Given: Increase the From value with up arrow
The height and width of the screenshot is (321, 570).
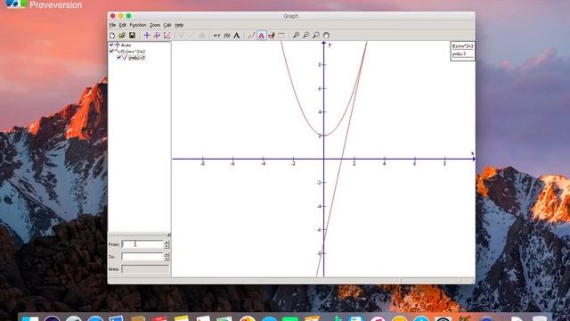Looking at the screenshot, I should click(167, 243).
